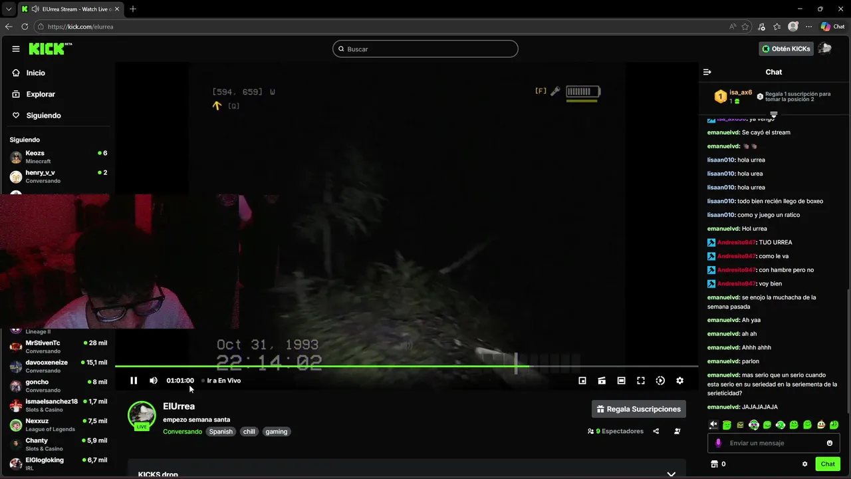Open the stream replay circular-arrow icon

tap(660, 381)
